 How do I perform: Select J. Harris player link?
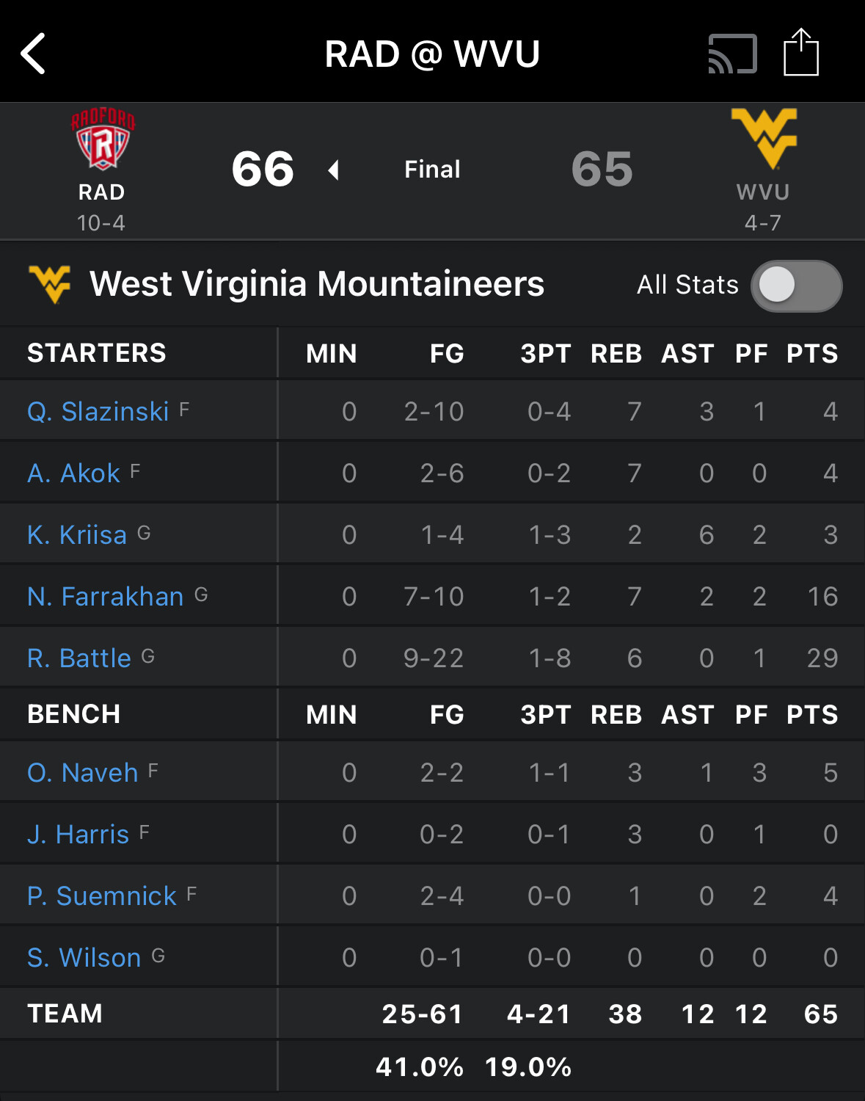pos(79,835)
